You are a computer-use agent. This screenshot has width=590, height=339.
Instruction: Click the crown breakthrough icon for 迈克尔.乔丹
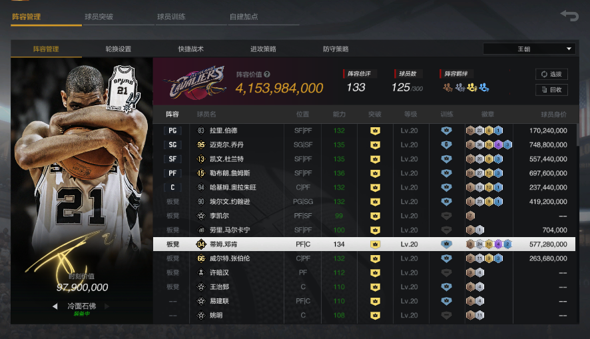375,145
